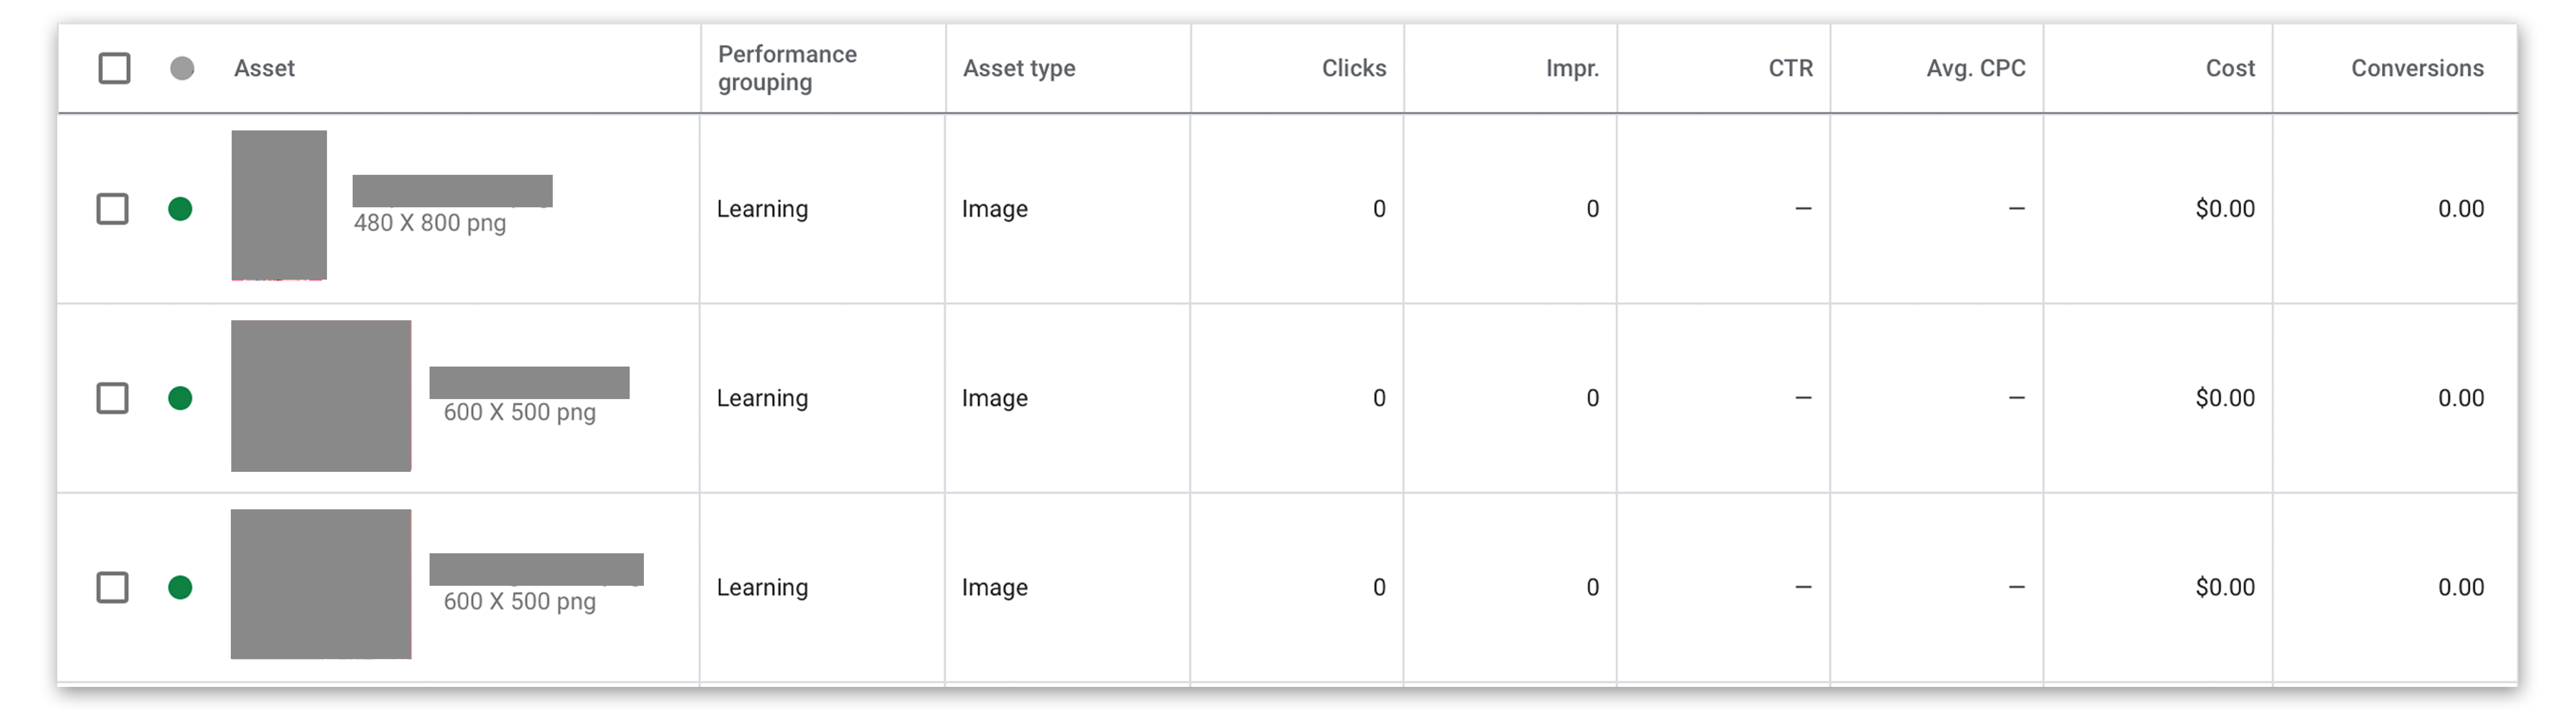
Task: Open the third row's image thumbnail
Action: 321,584
